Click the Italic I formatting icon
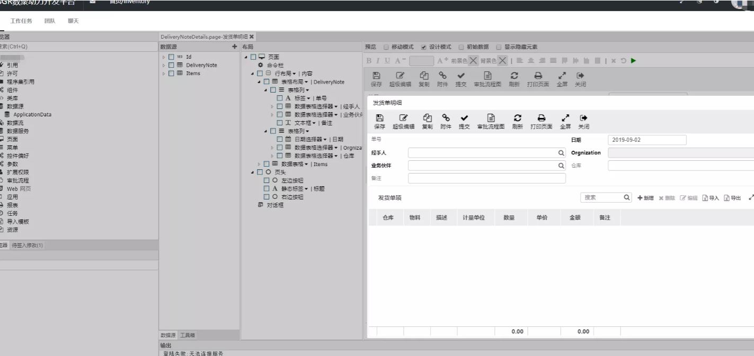The width and height of the screenshot is (754, 356). tap(377, 61)
